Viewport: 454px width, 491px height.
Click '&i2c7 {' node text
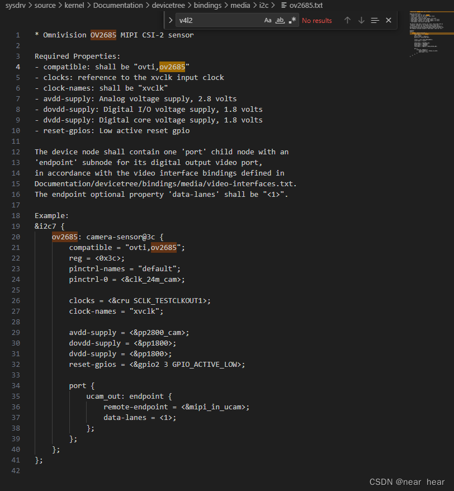pyautogui.click(x=49, y=226)
